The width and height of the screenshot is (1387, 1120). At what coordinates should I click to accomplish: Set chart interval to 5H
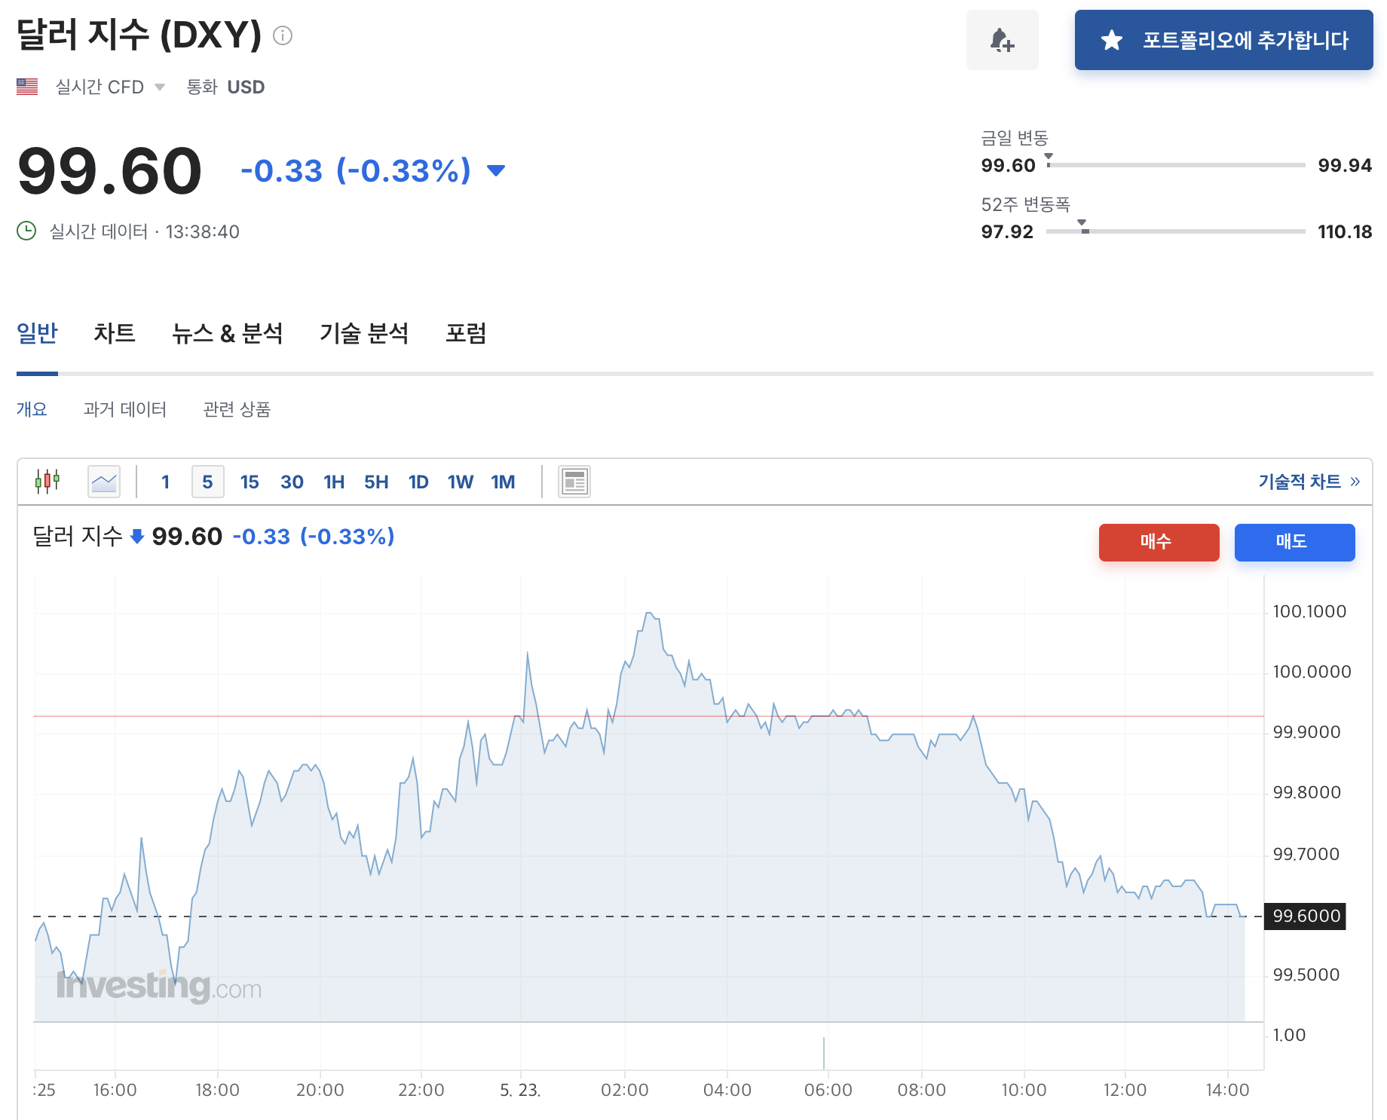376,482
